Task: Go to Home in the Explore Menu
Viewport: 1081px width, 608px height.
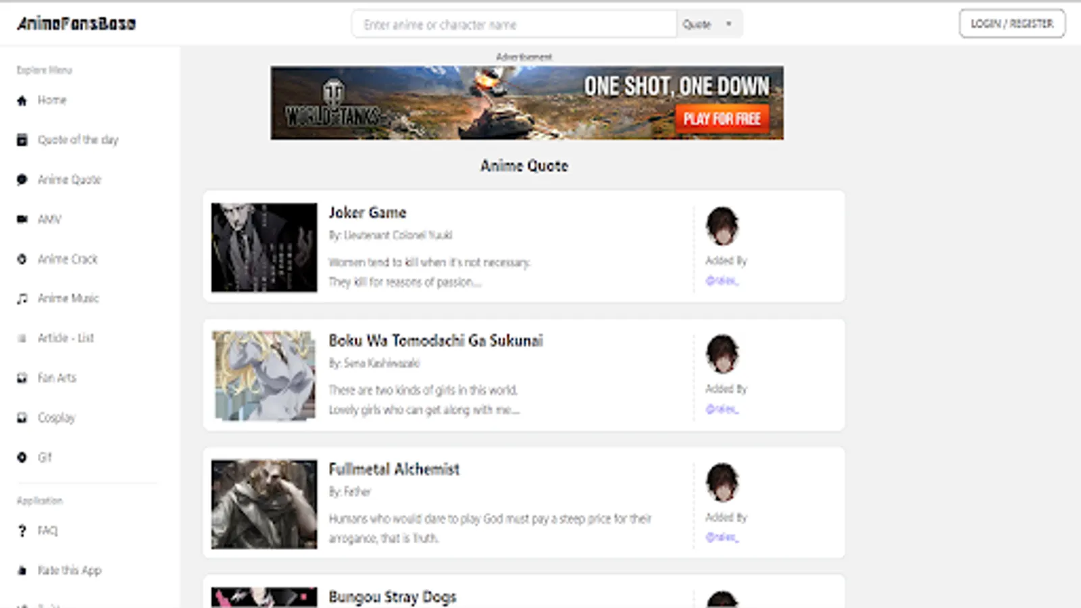Action: click(x=52, y=101)
